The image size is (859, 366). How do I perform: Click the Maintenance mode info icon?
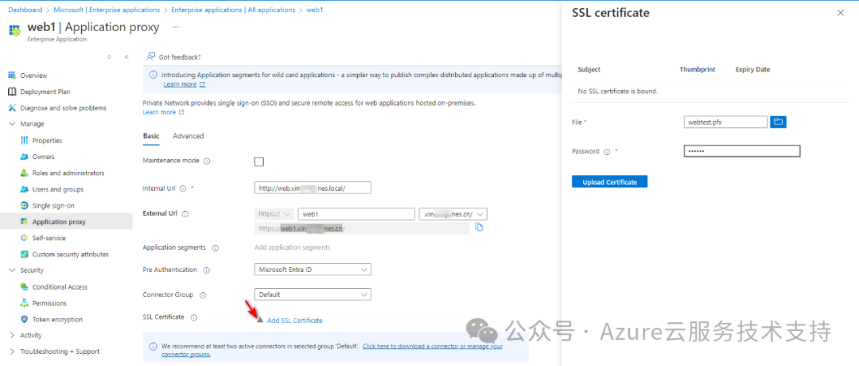207,162
